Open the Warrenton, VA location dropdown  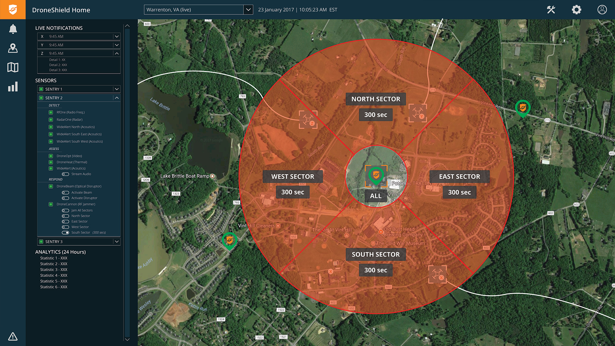click(x=248, y=10)
